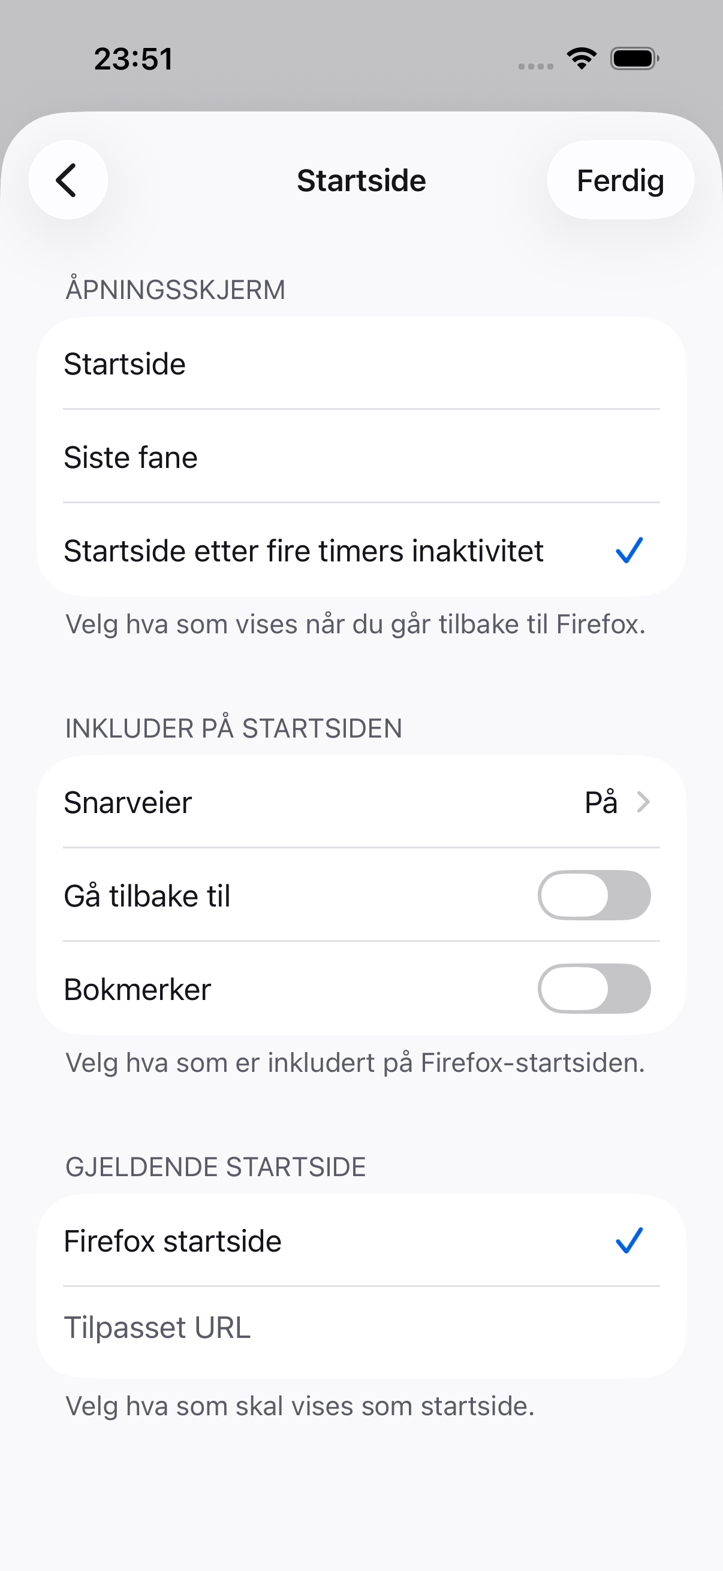Tap the Startside page title
The width and height of the screenshot is (723, 1571).
pos(361,180)
